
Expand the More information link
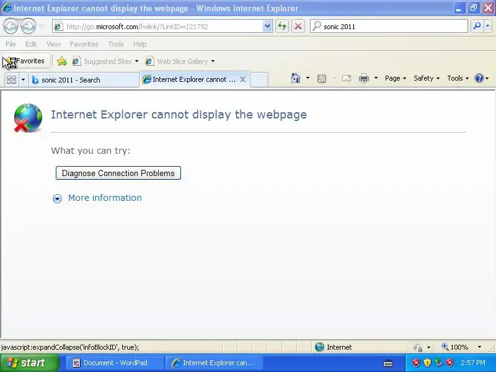pos(105,198)
